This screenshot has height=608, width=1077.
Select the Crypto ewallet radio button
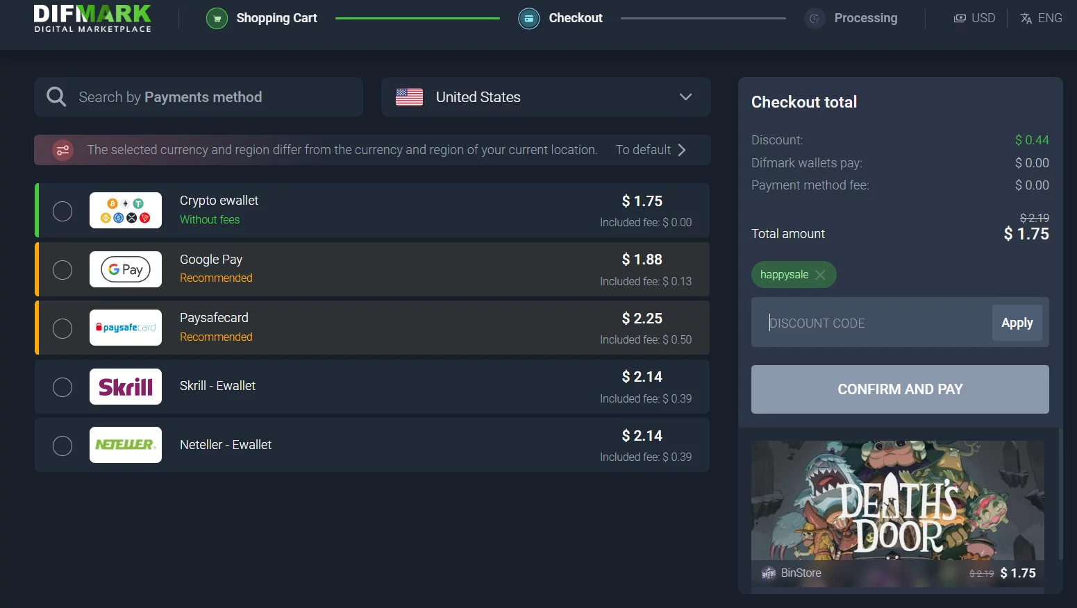(62, 211)
